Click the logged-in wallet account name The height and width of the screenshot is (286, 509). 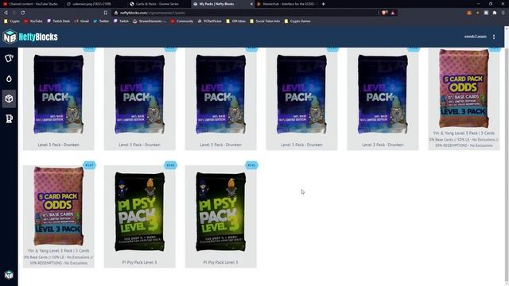(476, 37)
